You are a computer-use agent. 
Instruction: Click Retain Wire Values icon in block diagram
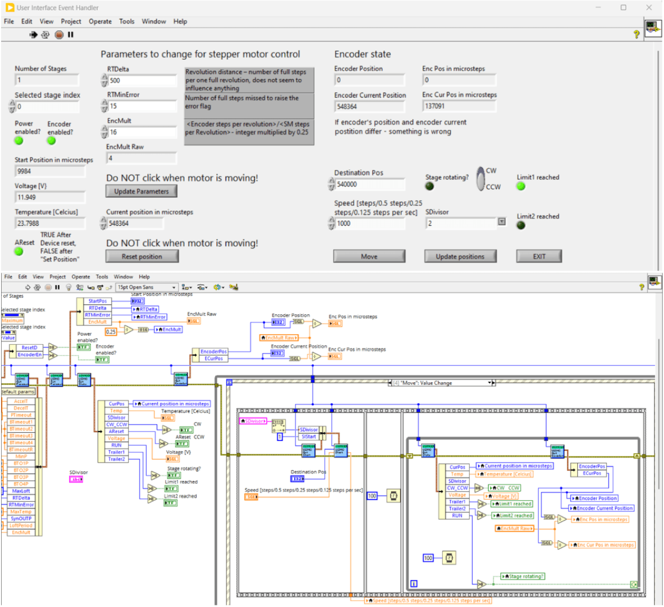[x=80, y=287]
